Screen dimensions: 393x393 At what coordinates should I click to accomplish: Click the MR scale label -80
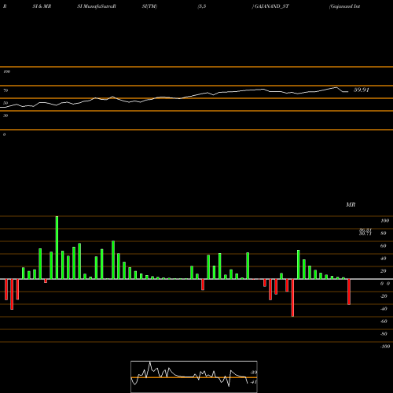click(x=384, y=334)
